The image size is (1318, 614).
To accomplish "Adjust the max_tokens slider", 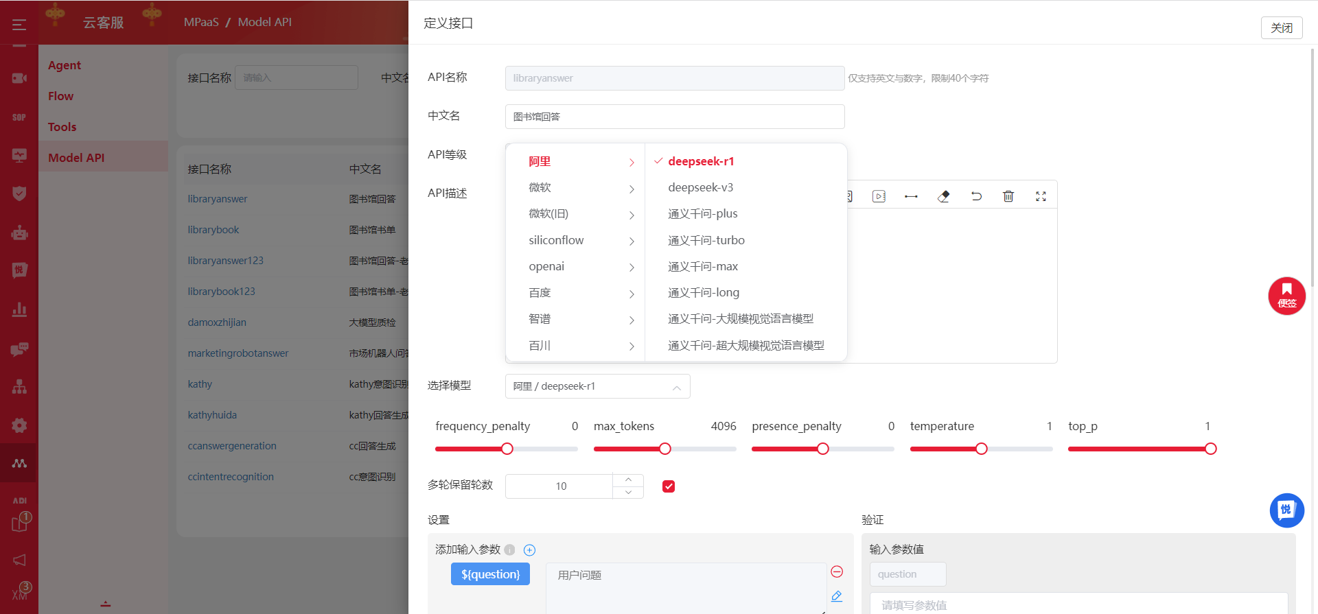I will point(664,449).
